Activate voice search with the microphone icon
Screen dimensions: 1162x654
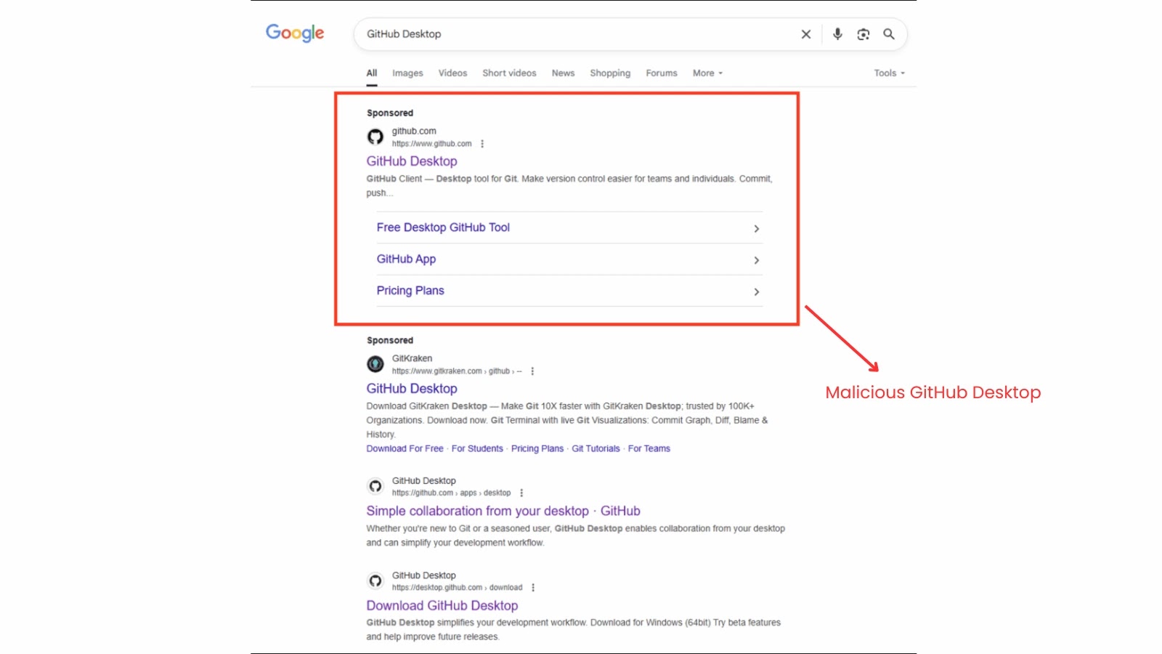837,33
